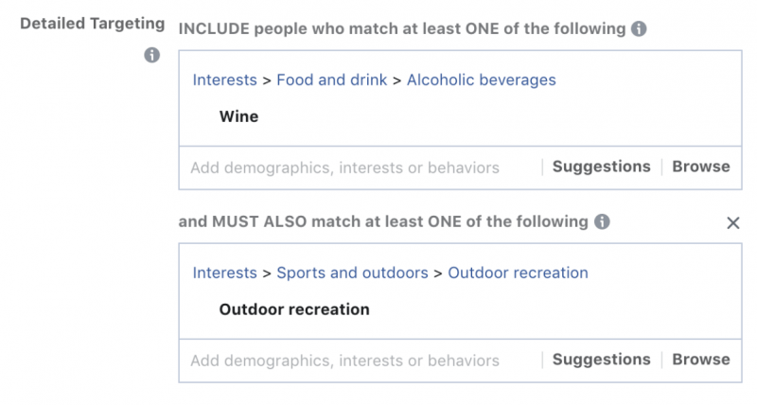Click info icon next to INCLUDE heading
The image size is (757, 405).
(x=639, y=29)
